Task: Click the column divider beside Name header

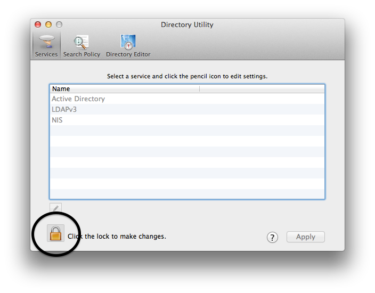Action: point(199,89)
